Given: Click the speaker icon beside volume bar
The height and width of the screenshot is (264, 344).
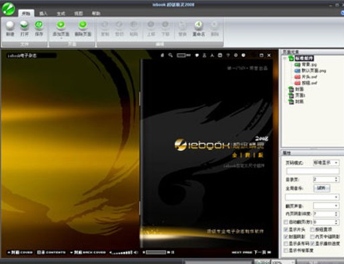Looking at the screenshot, I should [x=135, y=253].
